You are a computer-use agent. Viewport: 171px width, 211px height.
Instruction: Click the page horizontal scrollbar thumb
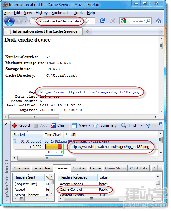(34, 117)
